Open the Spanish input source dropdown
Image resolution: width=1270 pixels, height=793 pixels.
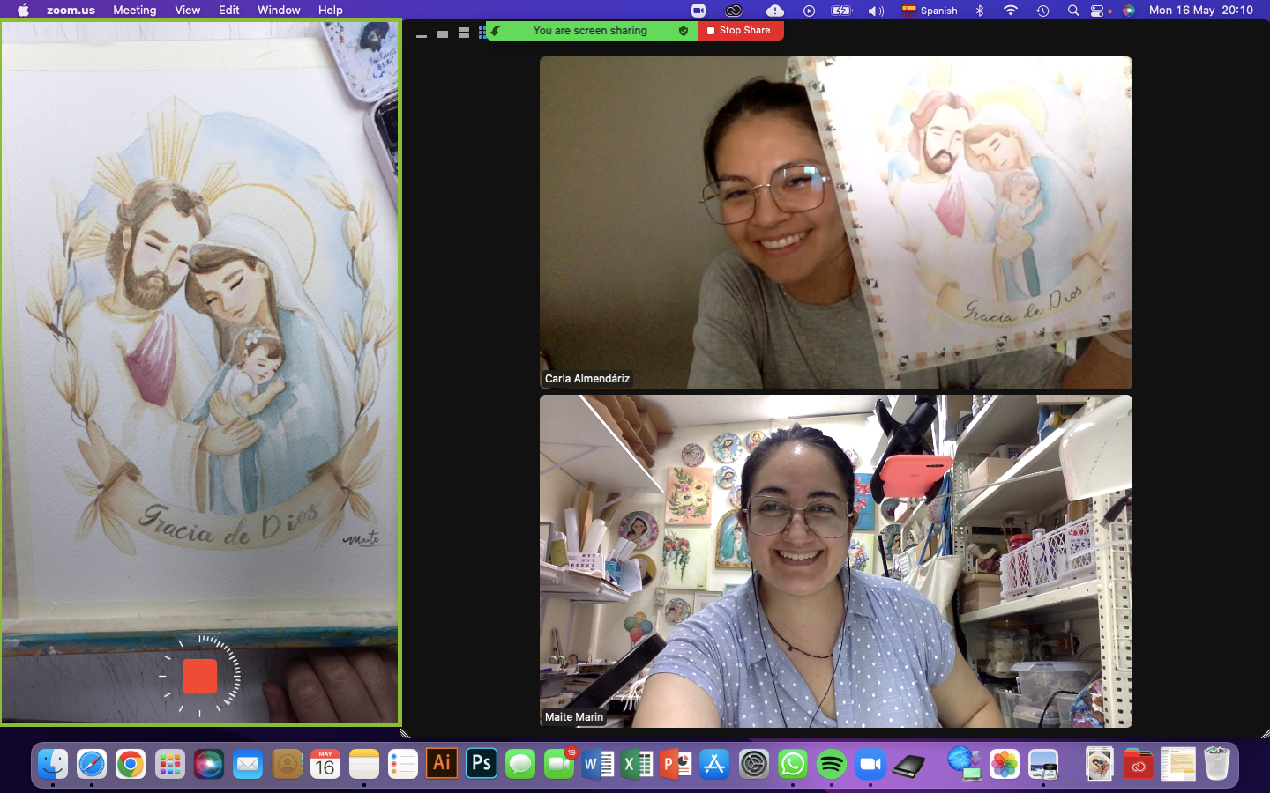[930, 11]
